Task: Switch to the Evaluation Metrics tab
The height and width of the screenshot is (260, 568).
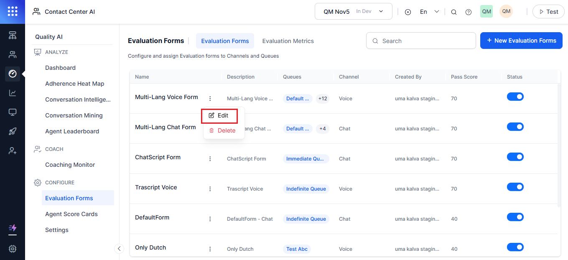Action: pos(288,41)
